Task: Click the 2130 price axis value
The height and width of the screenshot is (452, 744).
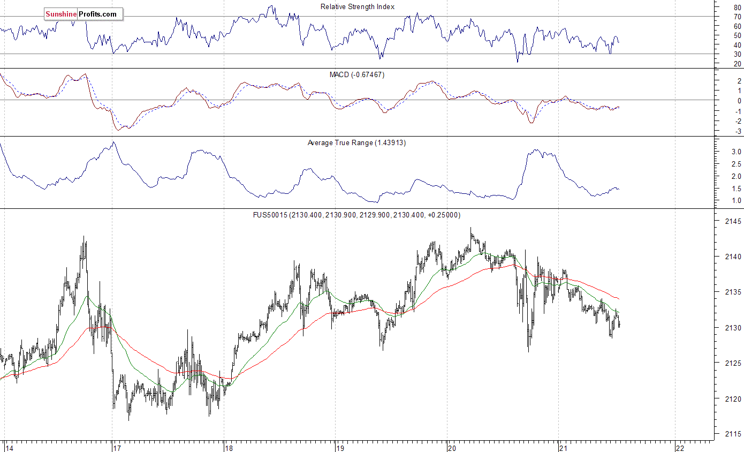Action: click(x=733, y=327)
